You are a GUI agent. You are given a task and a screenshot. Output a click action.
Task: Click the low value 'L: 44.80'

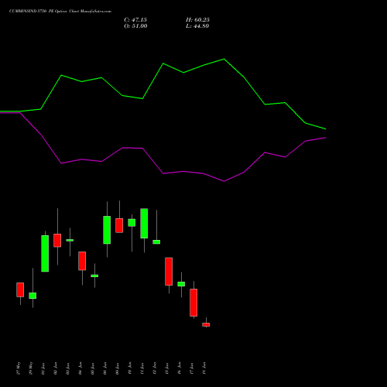click(197, 26)
